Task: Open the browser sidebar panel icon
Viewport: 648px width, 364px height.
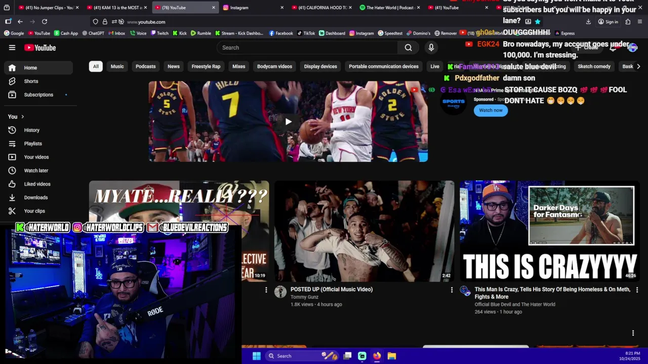Action: click(8, 22)
